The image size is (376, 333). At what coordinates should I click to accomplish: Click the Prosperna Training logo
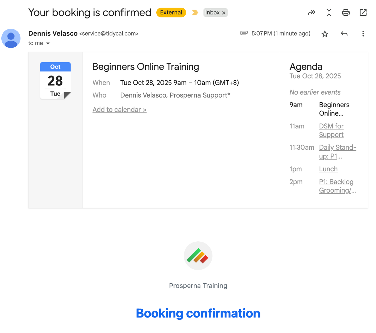198,256
